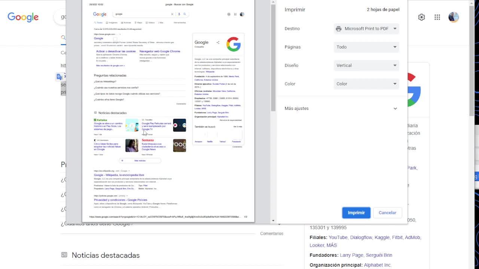Click the MÁS link under Filiales
479x269 pixels.
pos(332,245)
